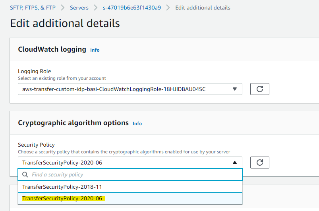Refresh the Security Policy list
The width and height of the screenshot is (319, 211).
pyautogui.click(x=259, y=163)
